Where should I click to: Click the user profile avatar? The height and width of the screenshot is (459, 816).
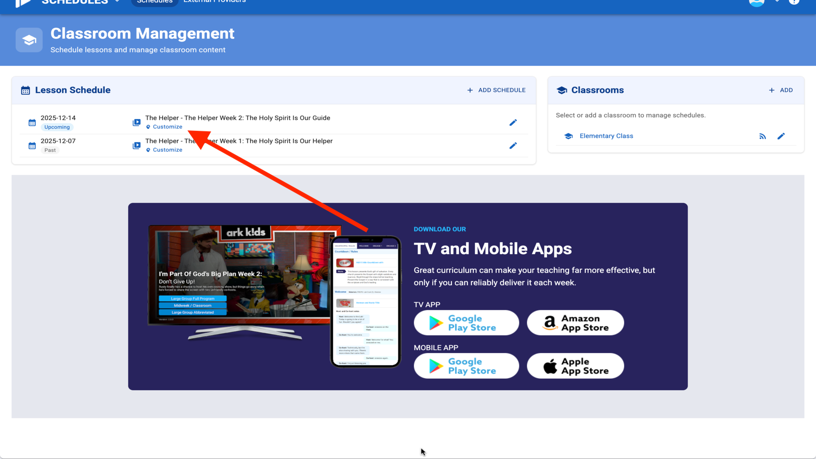[x=756, y=2]
